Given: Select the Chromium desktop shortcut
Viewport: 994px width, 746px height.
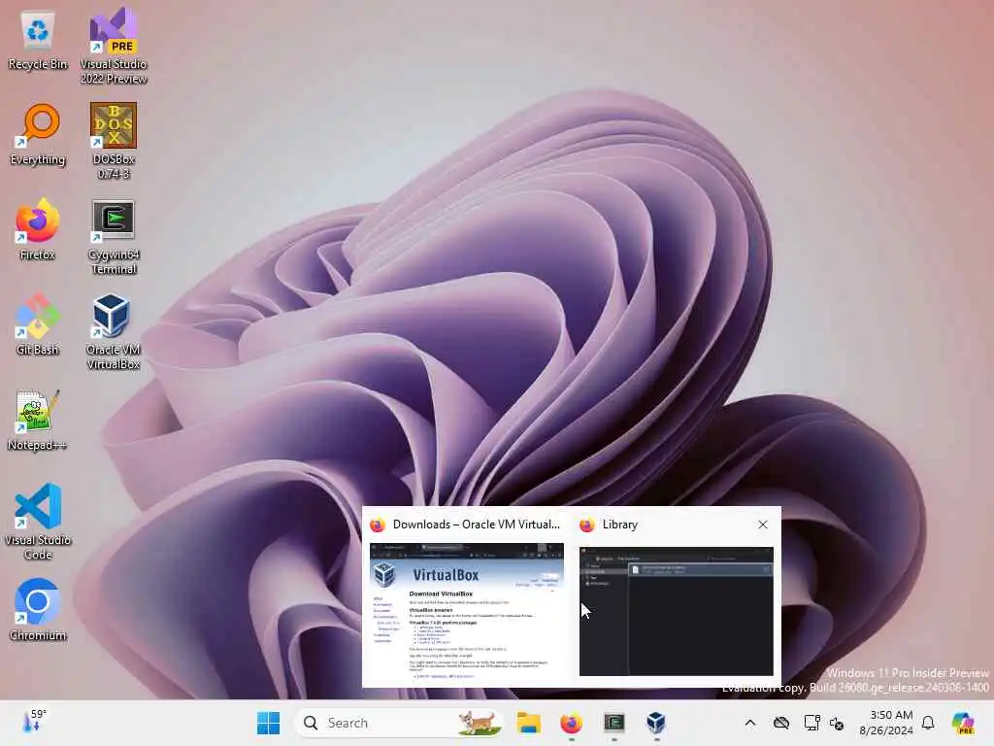Looking at the screenshot, I should (x=38, y=610).
